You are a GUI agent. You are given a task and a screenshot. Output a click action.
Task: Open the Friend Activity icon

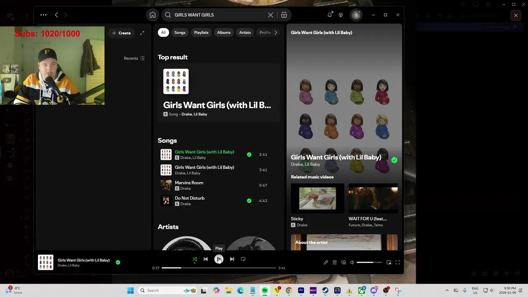[341, 15]
